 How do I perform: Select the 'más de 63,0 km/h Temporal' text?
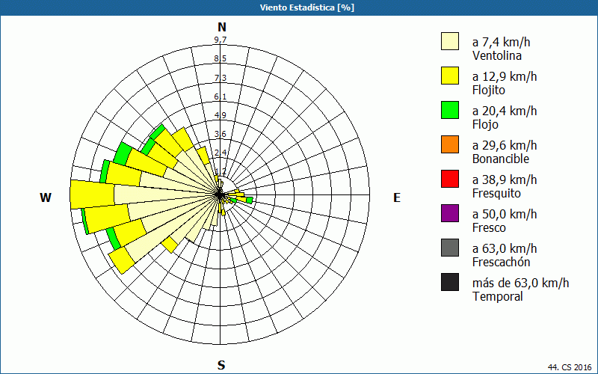520,289
